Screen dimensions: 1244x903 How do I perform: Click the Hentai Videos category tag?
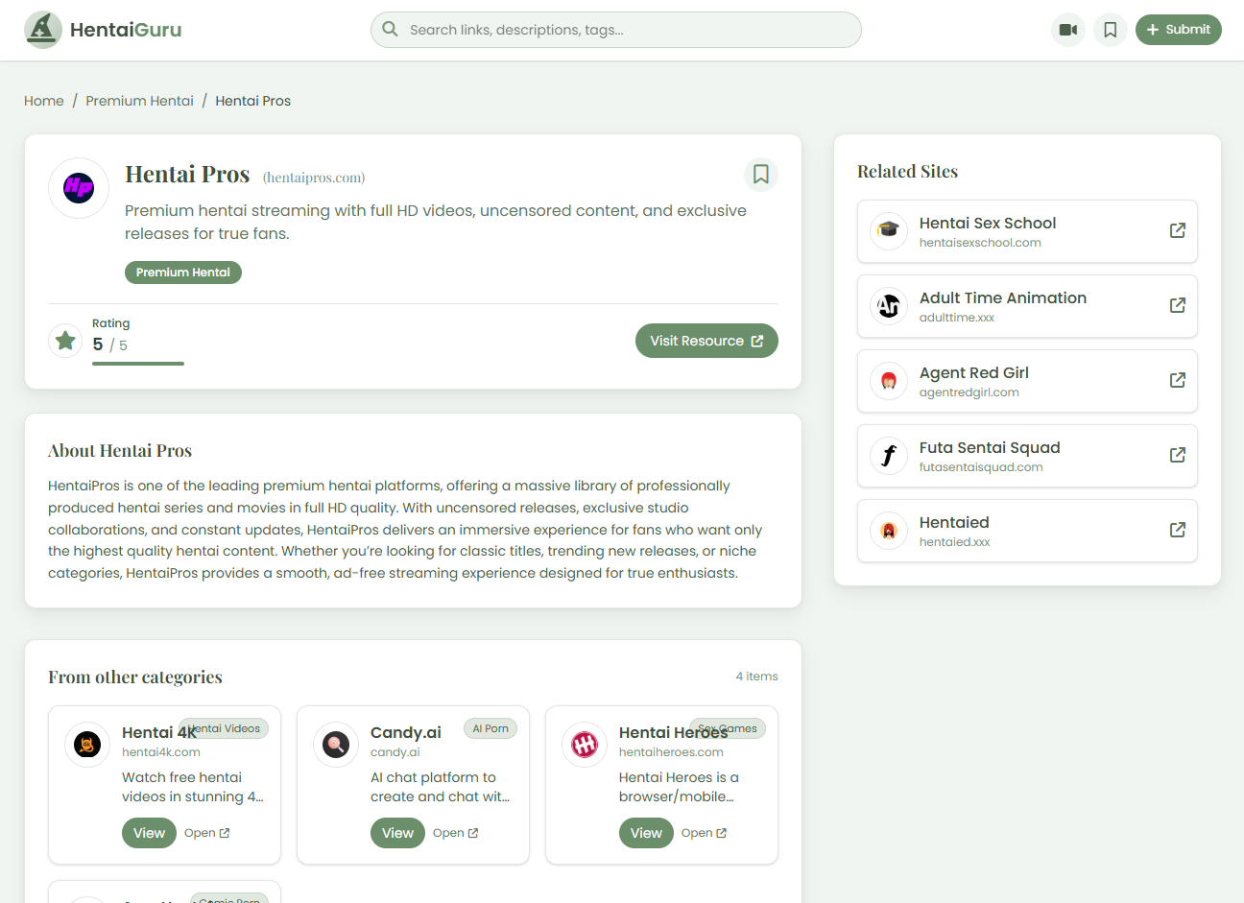224,728
